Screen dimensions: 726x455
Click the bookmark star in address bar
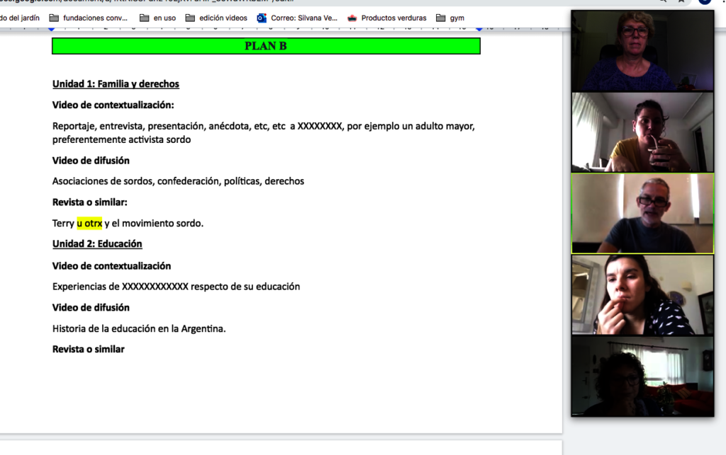tap(681, 1)
